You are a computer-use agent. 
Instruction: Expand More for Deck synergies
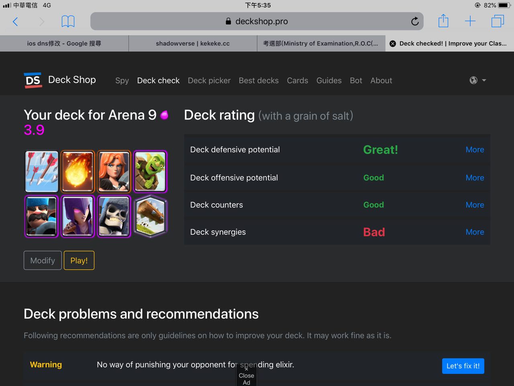(475, 232)
